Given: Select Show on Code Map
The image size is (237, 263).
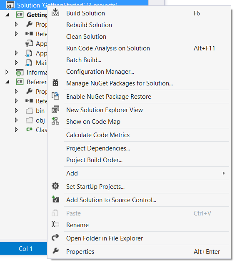Looking at the screenshot, I should click(x=139, y=122).
